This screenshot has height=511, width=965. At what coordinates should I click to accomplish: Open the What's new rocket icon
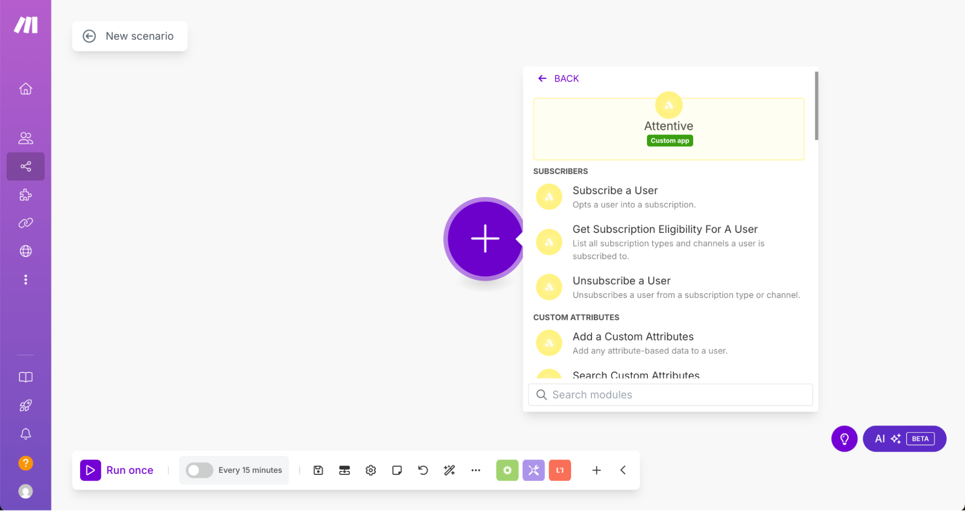[x=26, y=406]
